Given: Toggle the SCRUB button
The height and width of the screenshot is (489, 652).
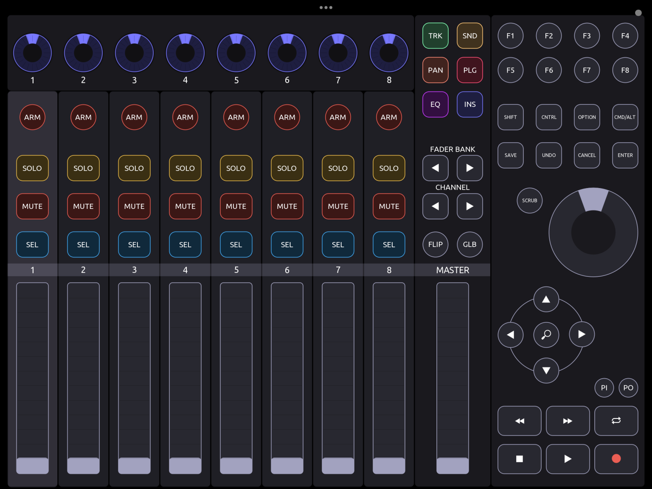Looking at the screenshot, I should [x=529, y=200].
